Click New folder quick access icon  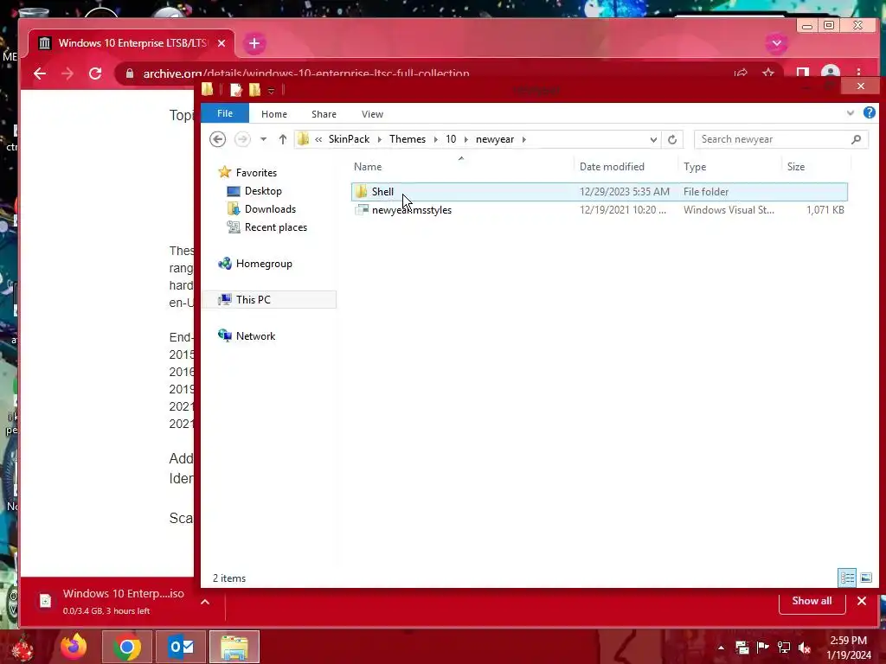pos(254,90)
